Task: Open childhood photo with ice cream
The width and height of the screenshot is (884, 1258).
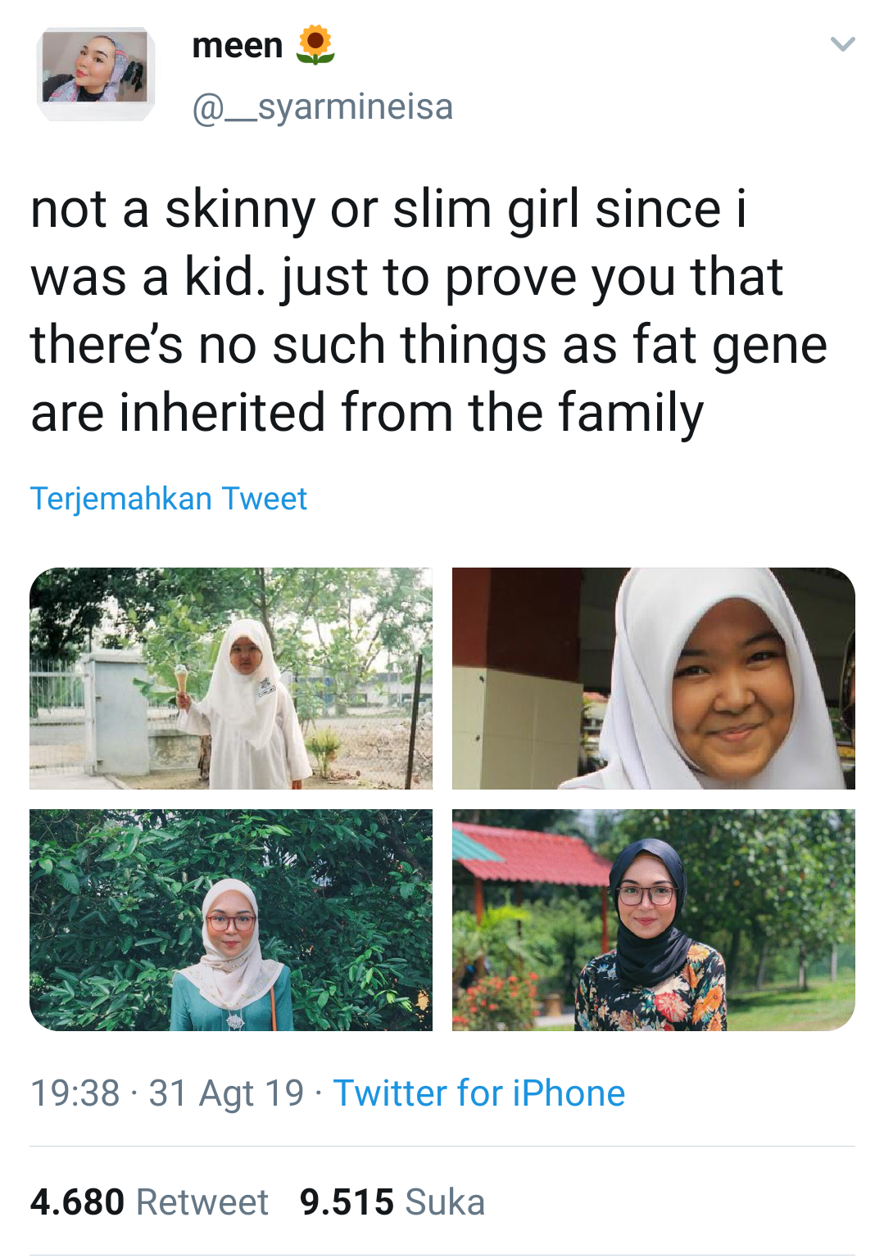Action: (x=231, y=678)
